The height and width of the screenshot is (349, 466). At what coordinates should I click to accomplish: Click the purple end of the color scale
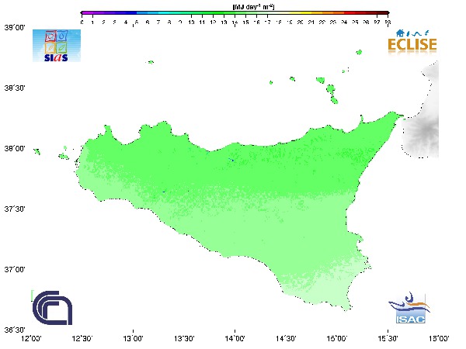[x=86, y=13]
